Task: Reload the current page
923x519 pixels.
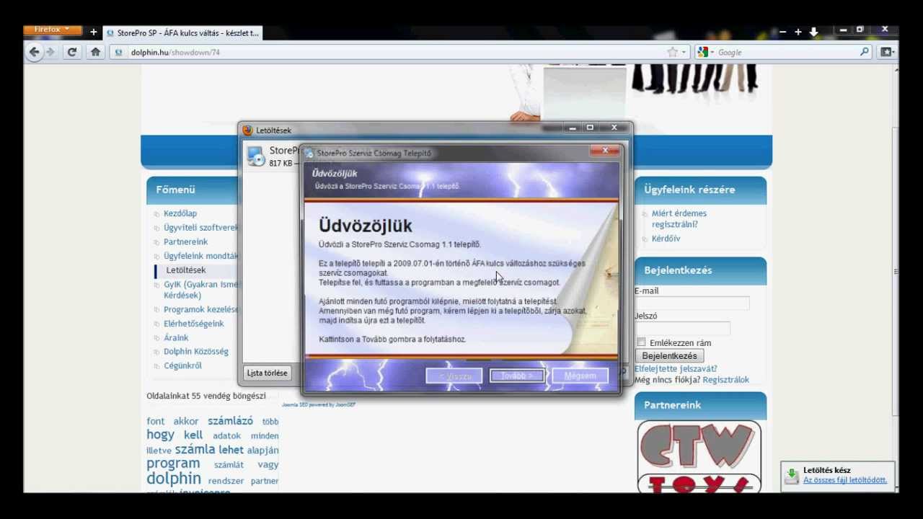Action: pyautogui.click(x=72, y=52)
